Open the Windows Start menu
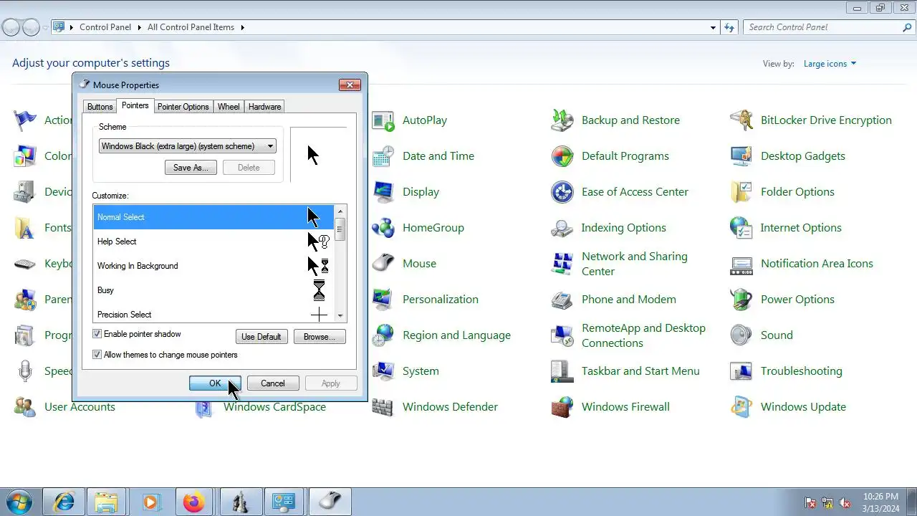 19,502
